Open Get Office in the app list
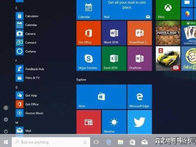This screenshot has height=147, width=196. coord(27,104)
